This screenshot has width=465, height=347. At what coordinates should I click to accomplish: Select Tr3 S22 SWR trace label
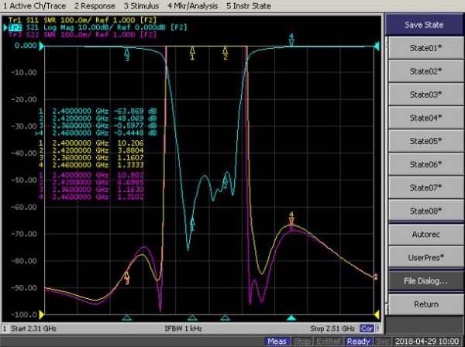(x=82, y=35)
